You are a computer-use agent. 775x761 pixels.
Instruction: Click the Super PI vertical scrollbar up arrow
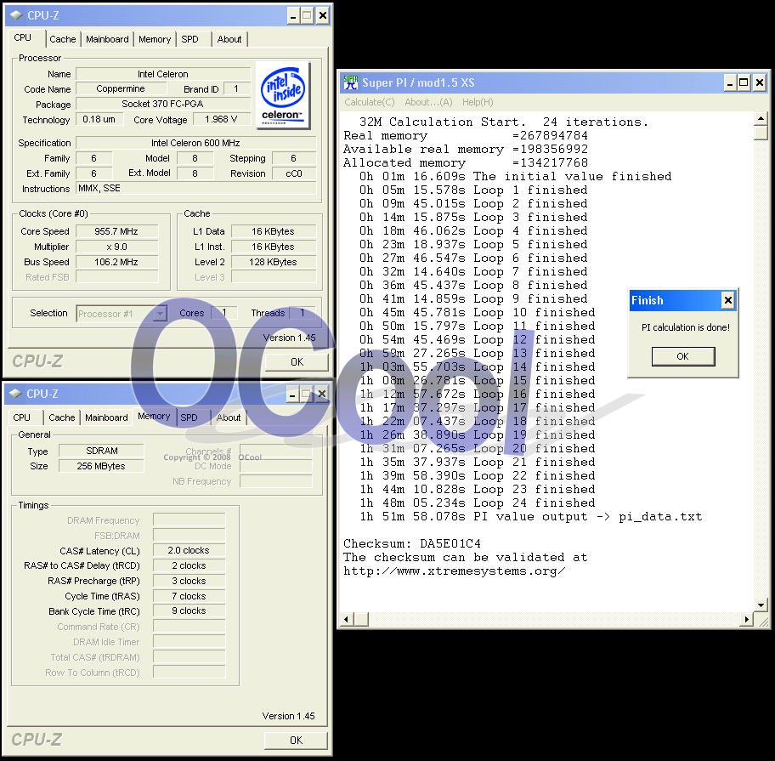tap(761, 119)
